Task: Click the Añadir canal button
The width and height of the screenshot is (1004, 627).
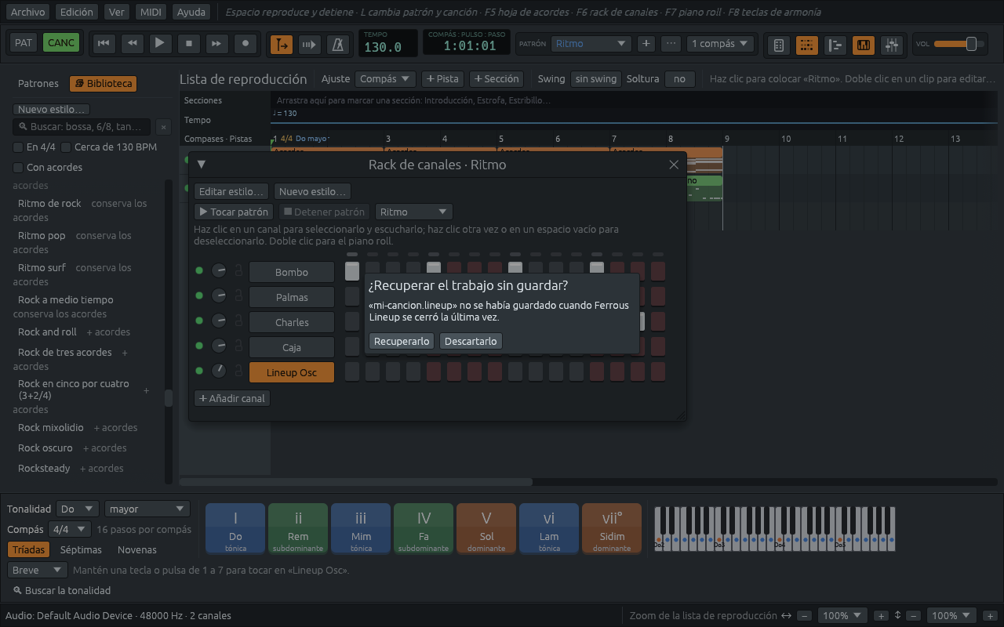Action: (232, 398)
